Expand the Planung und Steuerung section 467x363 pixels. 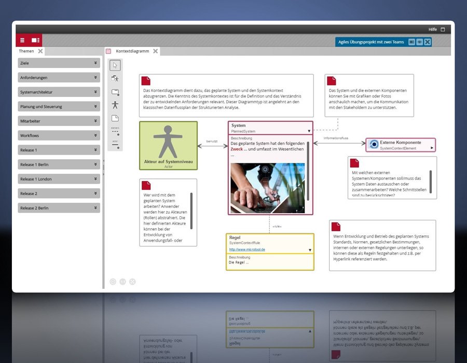(95, 106)
